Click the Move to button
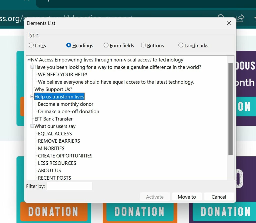The width and height of the screenshot is (256, 223). [187, 197]
